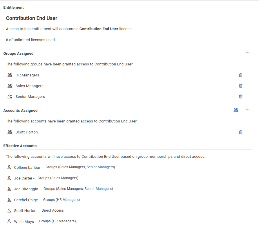The height and width of the screenshot is (229, 259).
Task: Click the Scott Horton assigned account icon
Action: tap(10, 132)
